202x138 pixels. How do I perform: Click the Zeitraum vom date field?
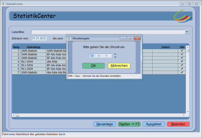pos(39,38)
